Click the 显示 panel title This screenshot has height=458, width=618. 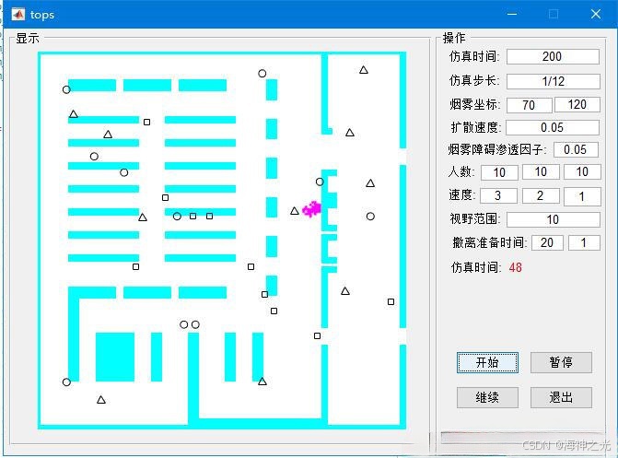click(x=28, y=39)
